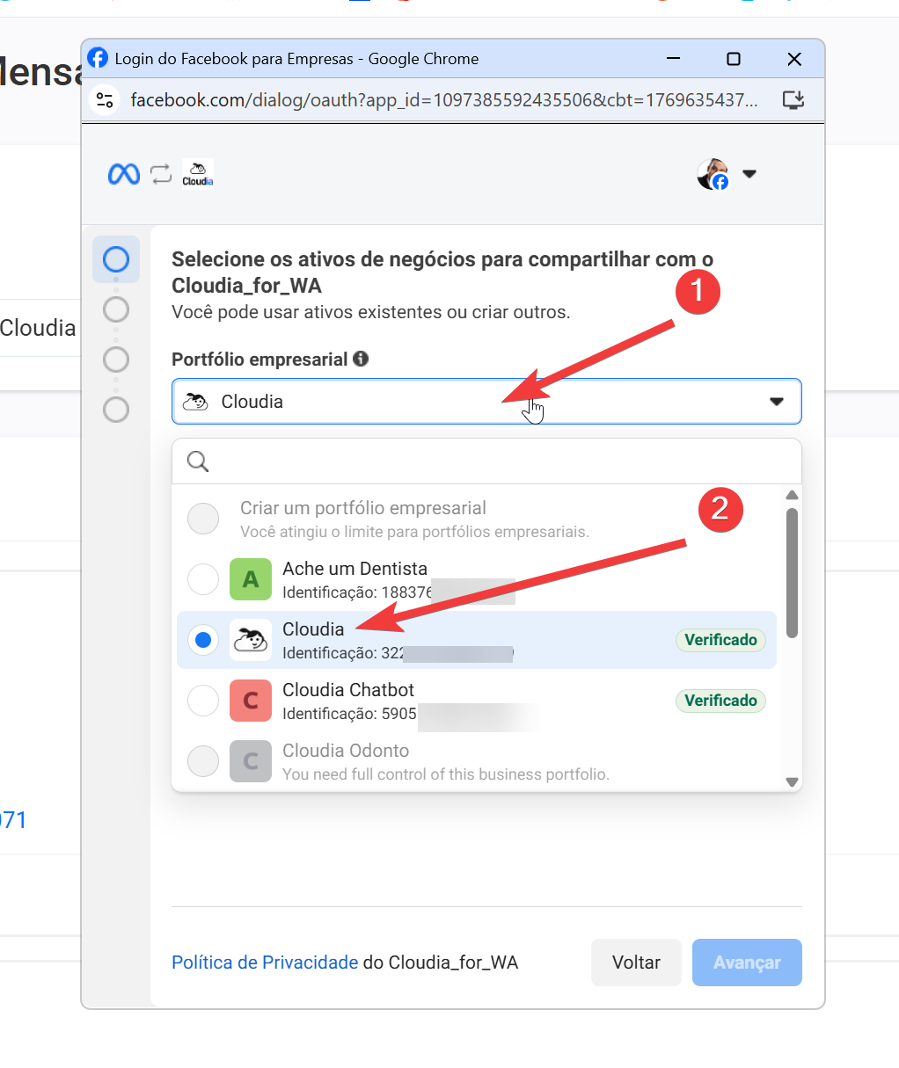The image size is (899, 1068).
Task: Open the profile dropdown arrow
Action: coord(749,174)
